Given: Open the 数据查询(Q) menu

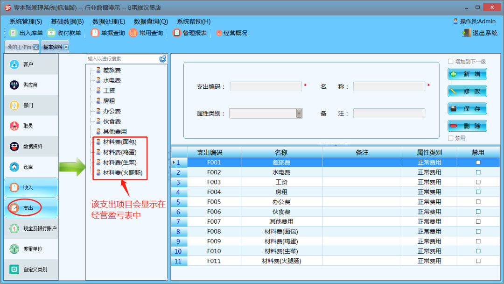Looking at the screenshot, I should pos(151,21).
